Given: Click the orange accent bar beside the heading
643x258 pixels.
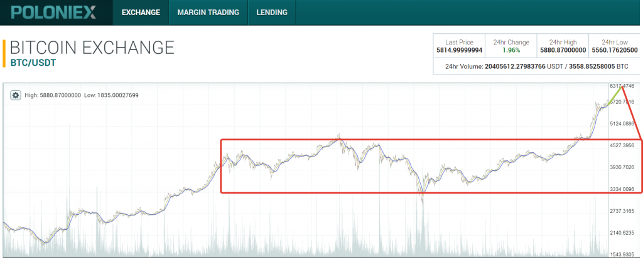Looking at the screenshot, I should click(4, 53).
